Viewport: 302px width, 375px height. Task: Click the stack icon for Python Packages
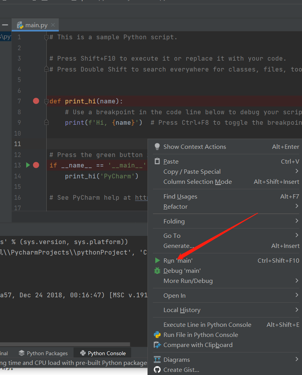click(x=21, y=353)
